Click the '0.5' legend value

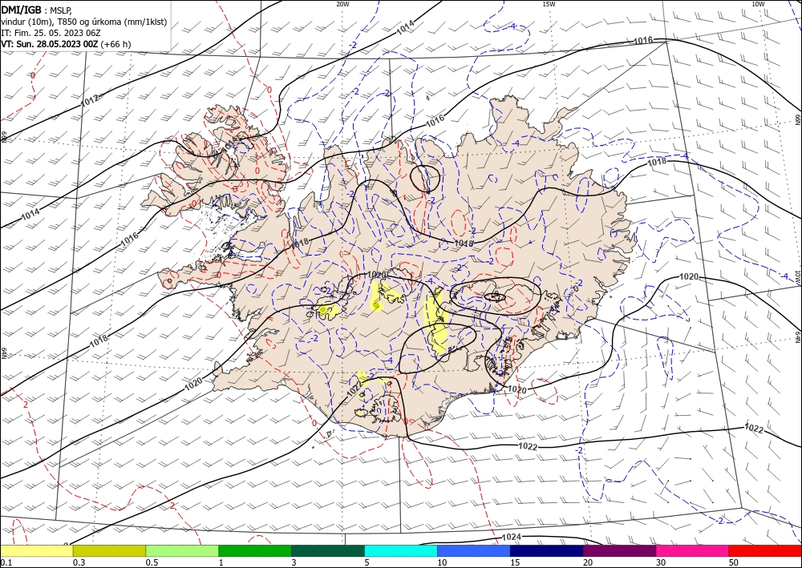coord(152,562)
